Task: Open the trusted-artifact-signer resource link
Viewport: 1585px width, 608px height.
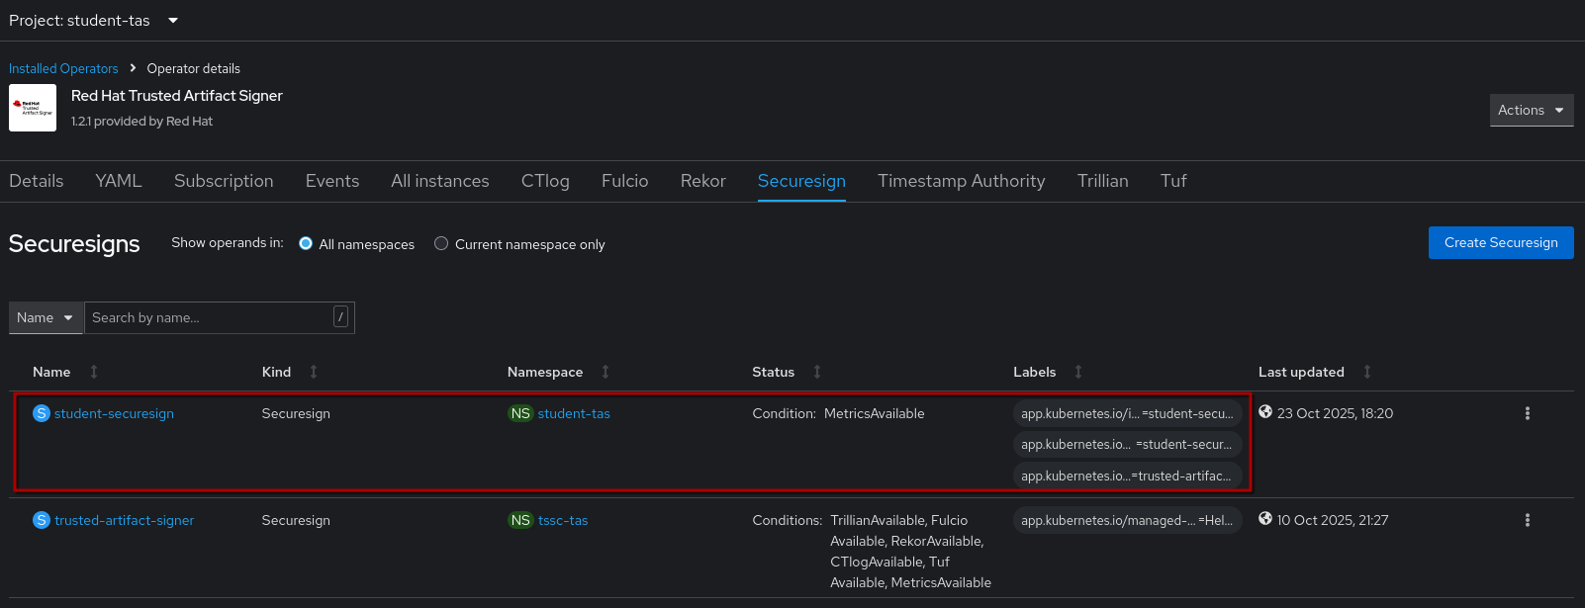Action: pyautogui.click(x=125, y=520)
